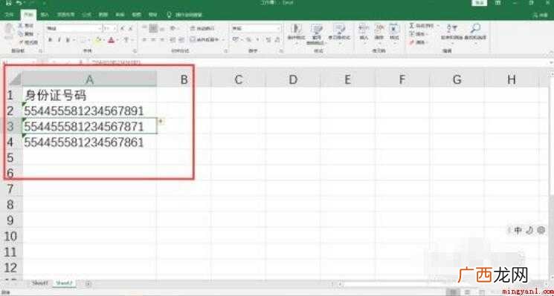Open the Review ribbon tab

tap(120, 15)
